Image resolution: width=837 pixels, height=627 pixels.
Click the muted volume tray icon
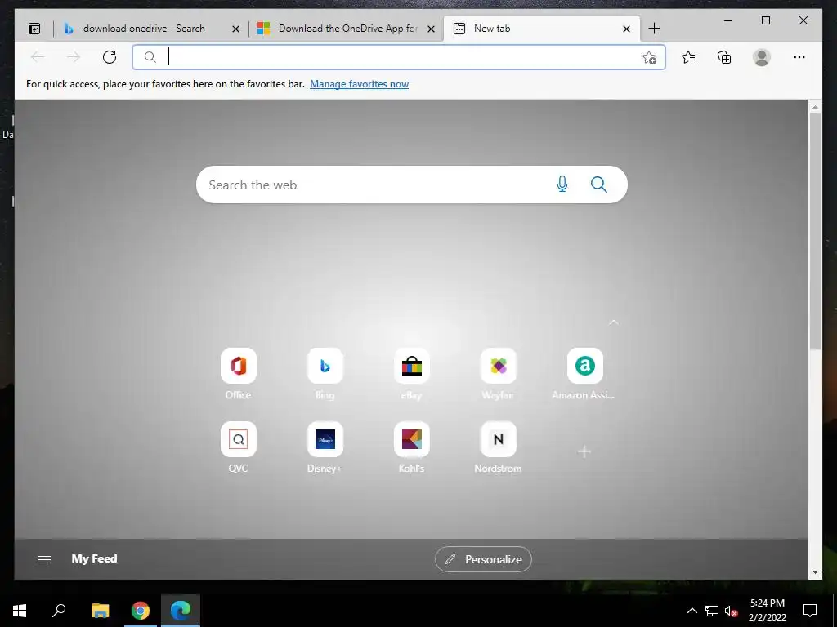pyautogui.click(x=732, y=611)
